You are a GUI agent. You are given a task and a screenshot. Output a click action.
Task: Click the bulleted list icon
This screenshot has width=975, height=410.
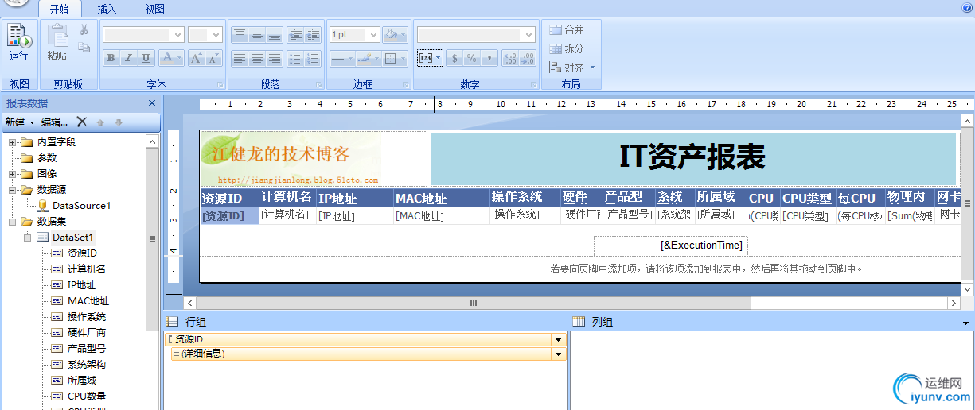pyautogui.click(x=295, y=59)
